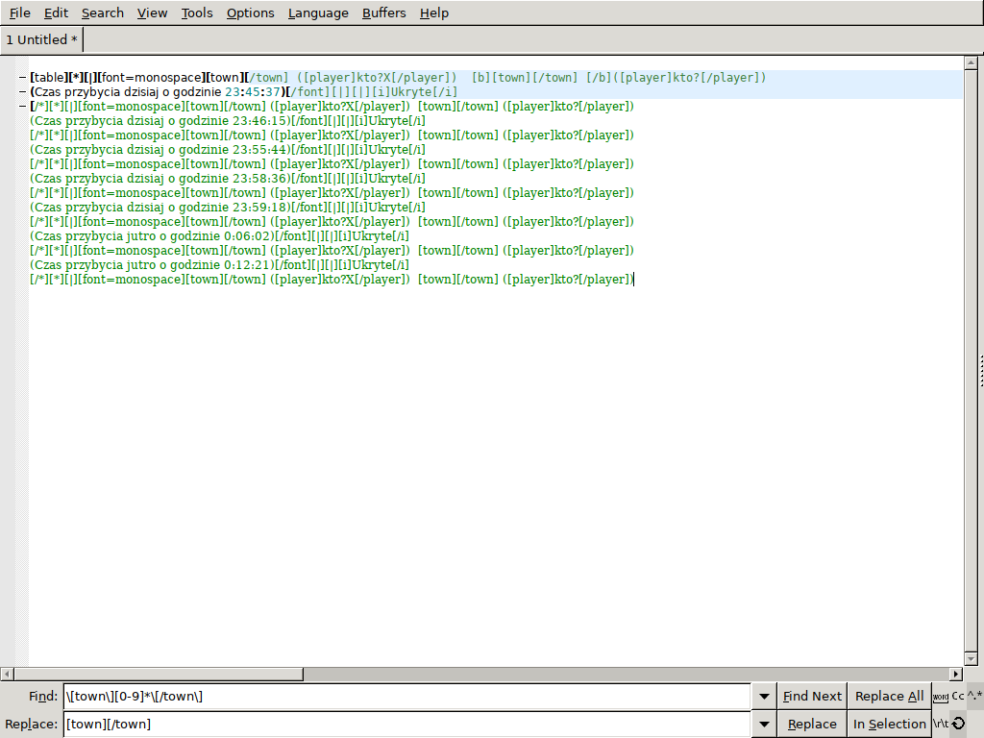Open the File menu

tap(19, 12)
